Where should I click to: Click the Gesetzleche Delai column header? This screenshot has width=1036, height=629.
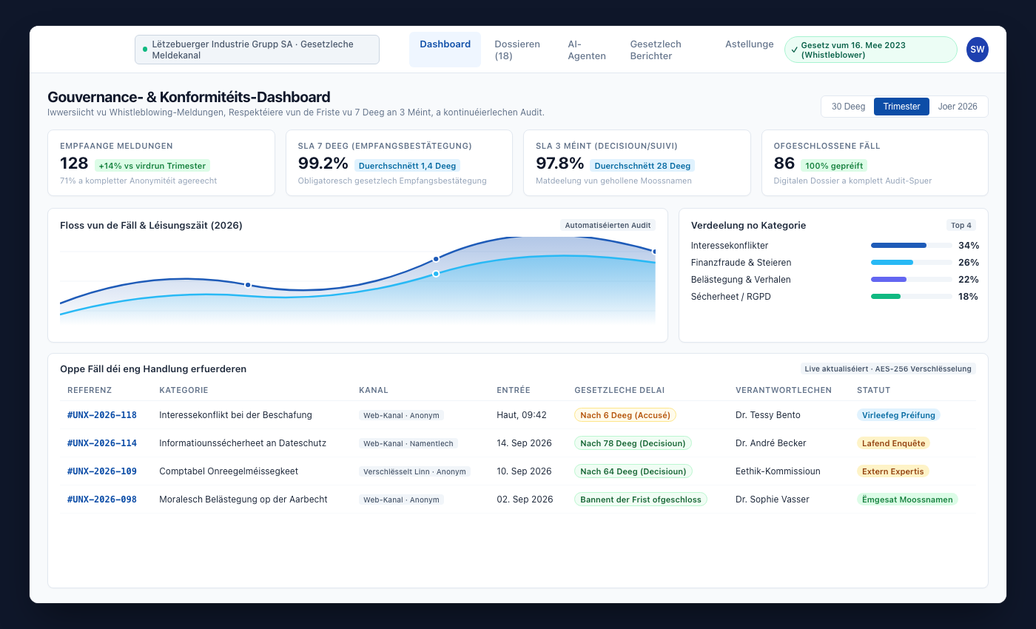click(x=619, y=390)
